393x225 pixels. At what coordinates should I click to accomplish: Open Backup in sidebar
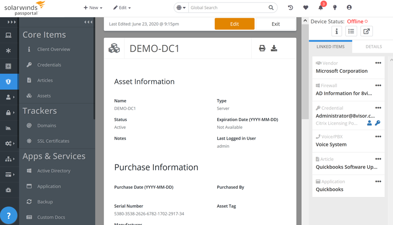[45, 202]
